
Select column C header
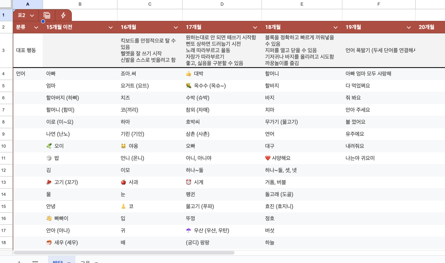(150, 4)
